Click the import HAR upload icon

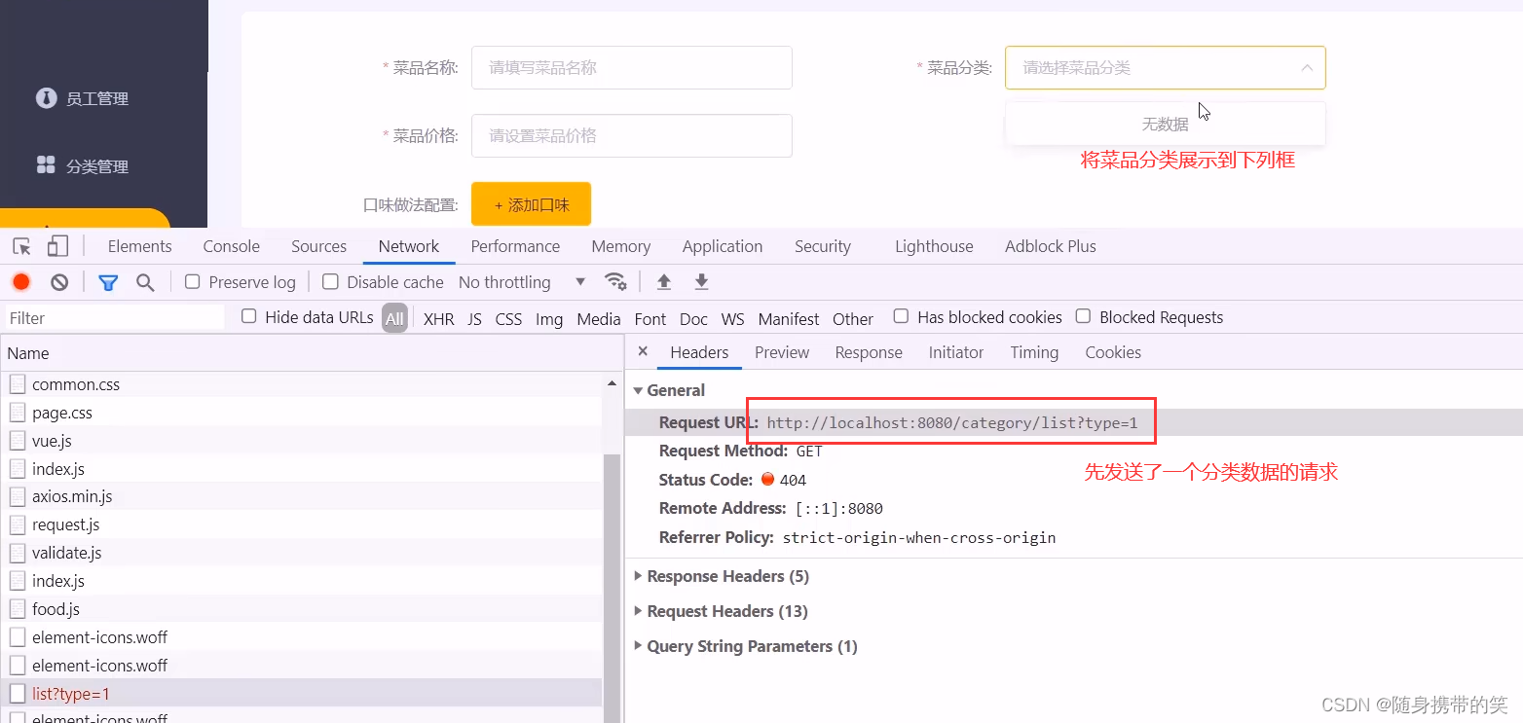coord(664,281)
